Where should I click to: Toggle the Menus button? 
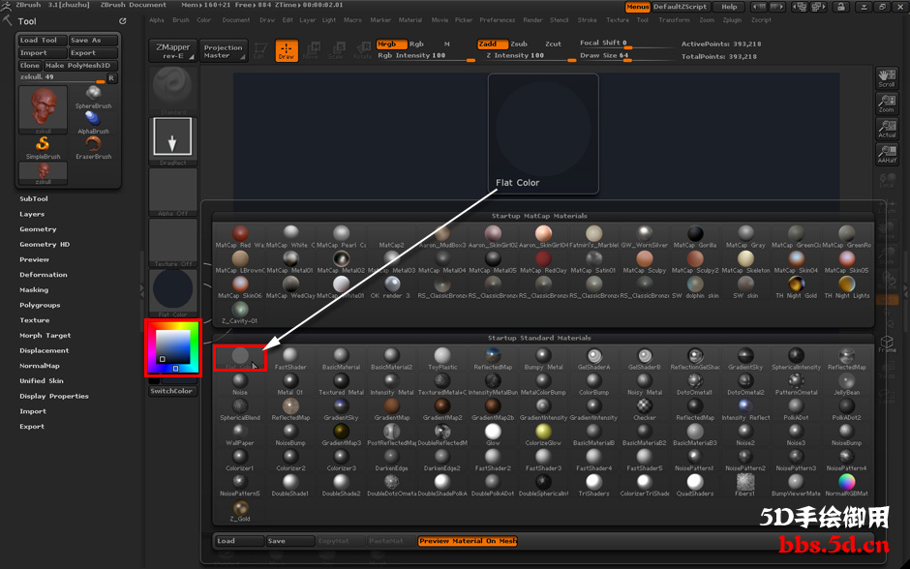637,7
